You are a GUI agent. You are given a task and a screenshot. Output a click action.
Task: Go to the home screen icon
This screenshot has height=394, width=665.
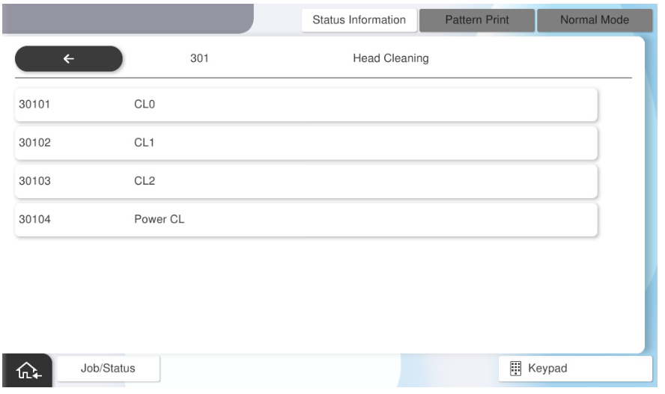[x=26, y=370]
